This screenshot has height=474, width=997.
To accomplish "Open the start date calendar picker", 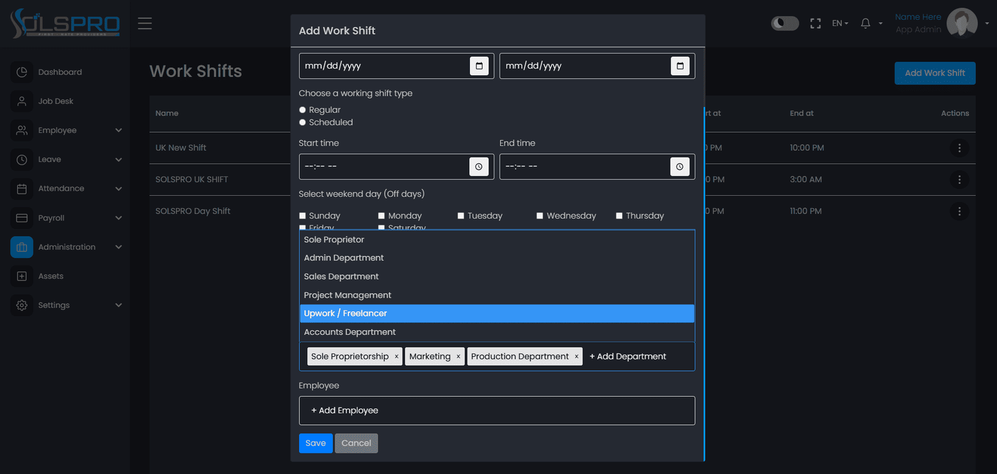I will pos(479,66).
